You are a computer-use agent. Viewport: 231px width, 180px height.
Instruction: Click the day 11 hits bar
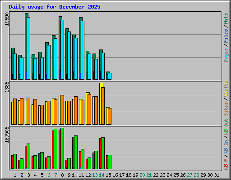pos(80,48)
